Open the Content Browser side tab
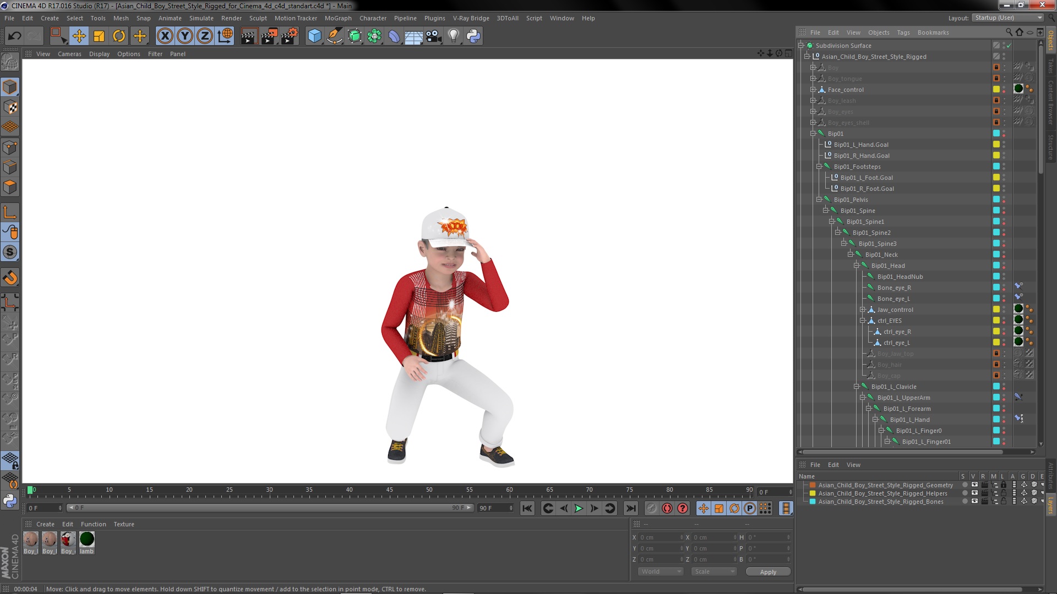1057x594 pixels. coord(1050,102)
